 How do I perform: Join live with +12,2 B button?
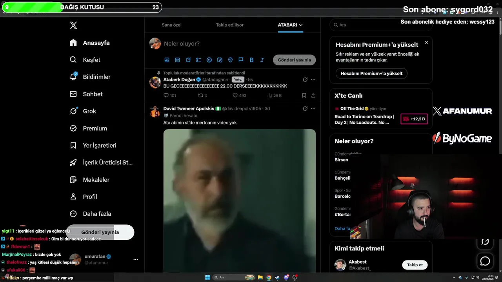(x=414, y=119)
